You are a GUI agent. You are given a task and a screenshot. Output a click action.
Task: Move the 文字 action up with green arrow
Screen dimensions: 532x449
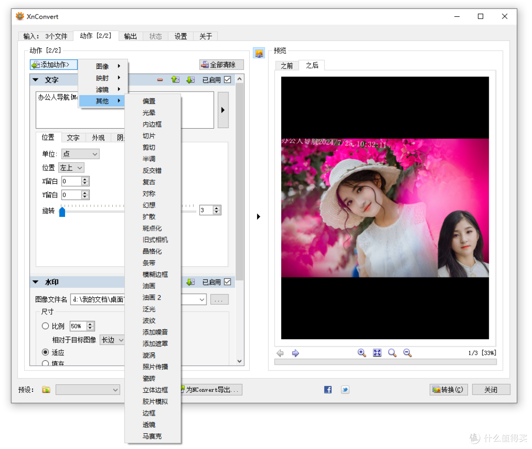tap(175, 79)
